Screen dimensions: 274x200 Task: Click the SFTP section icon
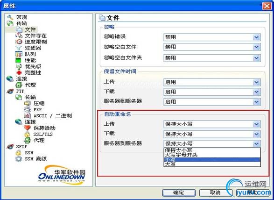coord(10,146)
